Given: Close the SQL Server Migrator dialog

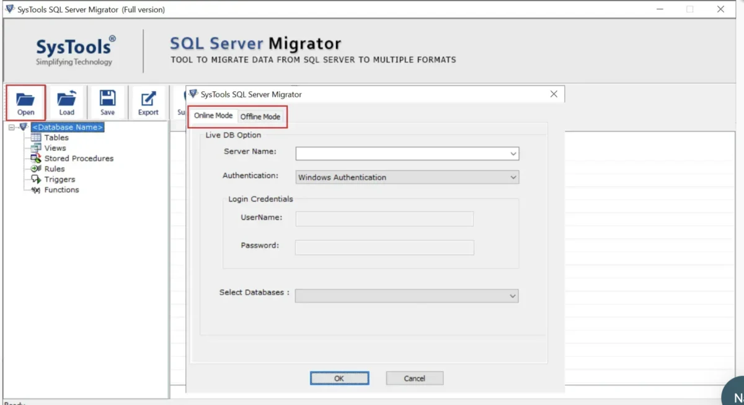Looking at the screenshot, I should click(554, 94).
